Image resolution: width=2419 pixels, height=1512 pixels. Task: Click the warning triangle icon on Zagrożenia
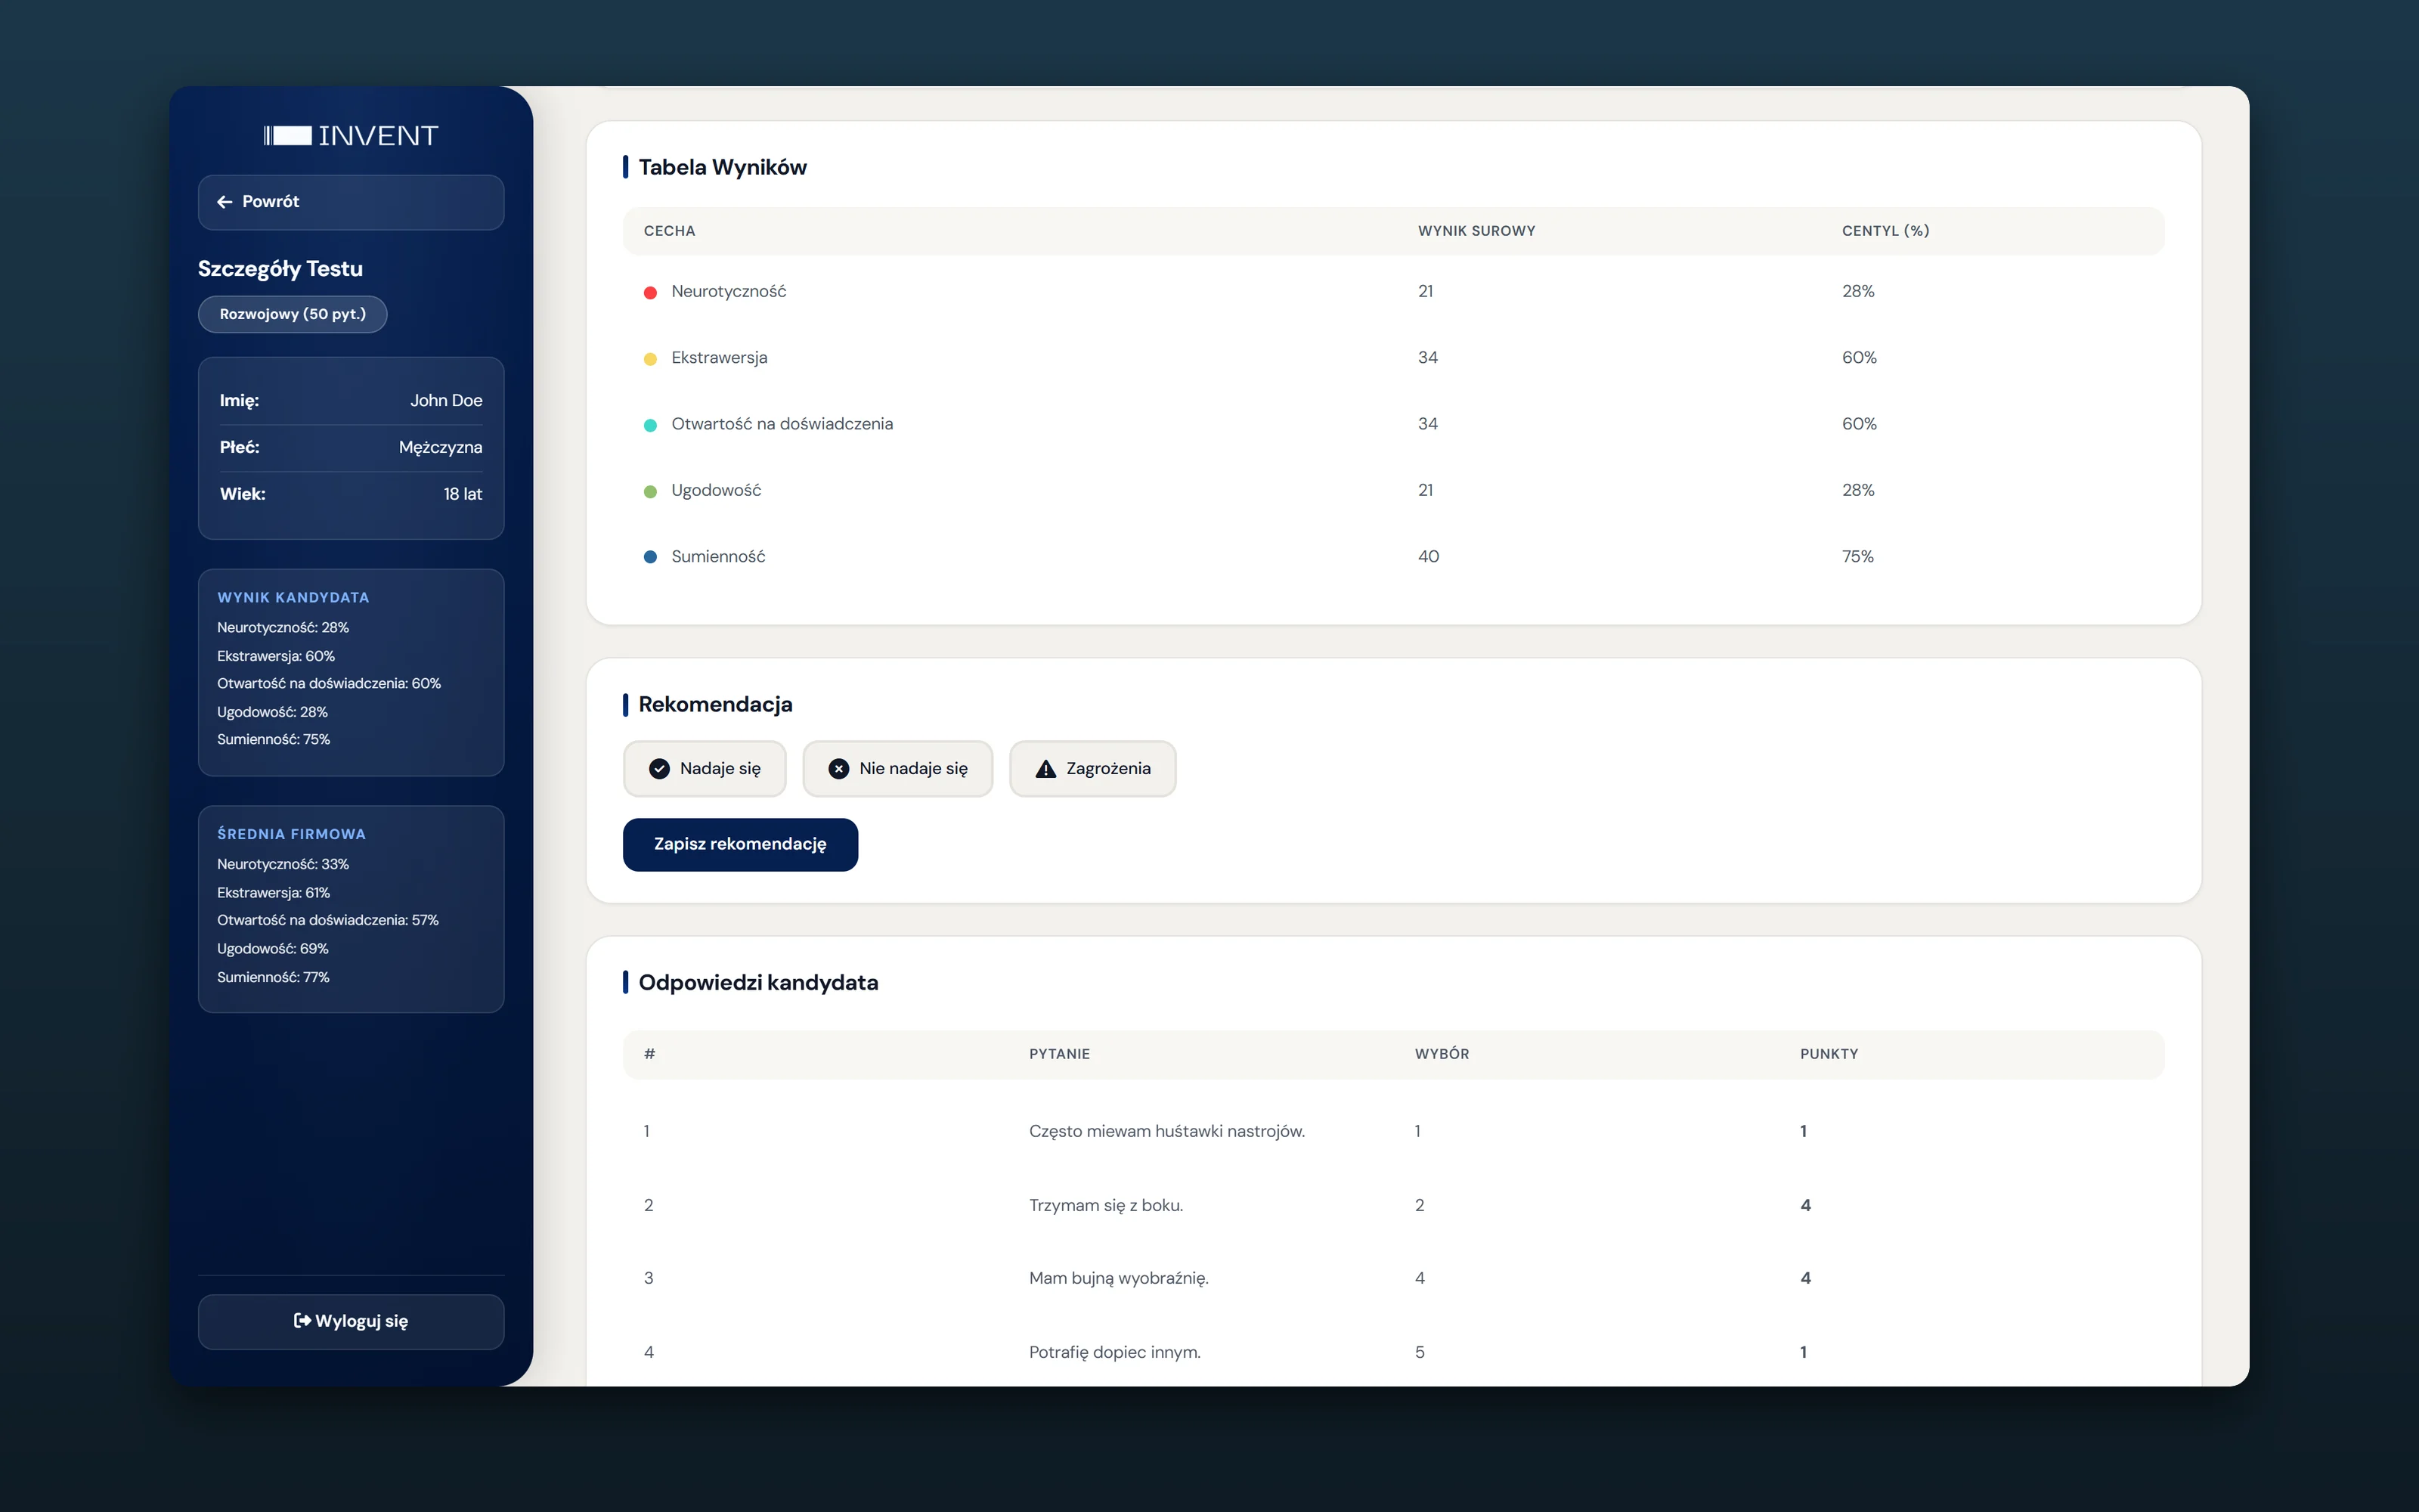point(1045,768)
